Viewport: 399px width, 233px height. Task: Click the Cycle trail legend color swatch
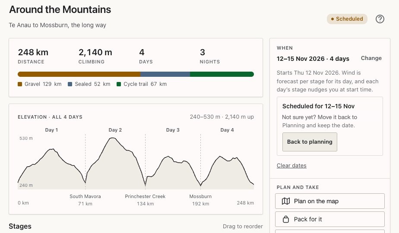[x=119, y=84]
